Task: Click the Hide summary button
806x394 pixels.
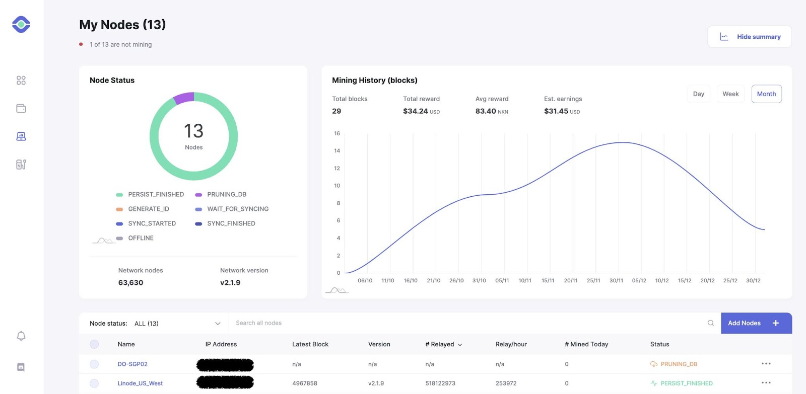Action: 750,37
